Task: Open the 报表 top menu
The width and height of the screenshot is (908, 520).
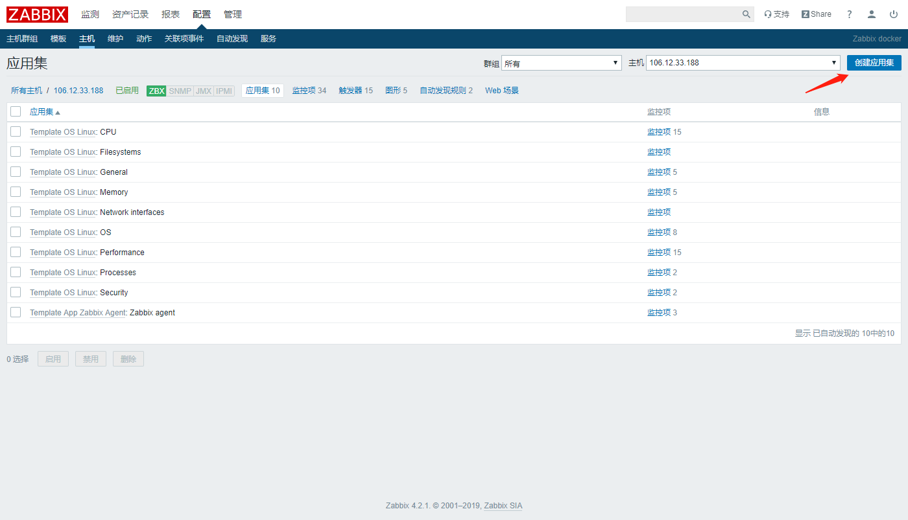Action: point(171,14)
